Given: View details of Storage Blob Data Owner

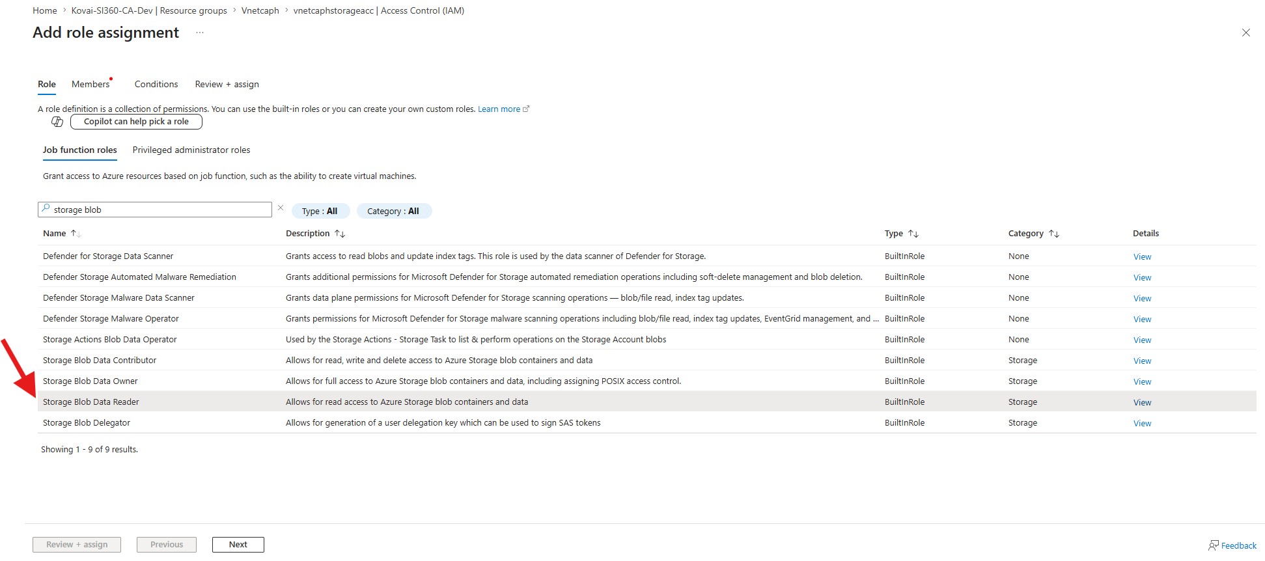Looking at the screenshot, I should tap(1142, 382).
